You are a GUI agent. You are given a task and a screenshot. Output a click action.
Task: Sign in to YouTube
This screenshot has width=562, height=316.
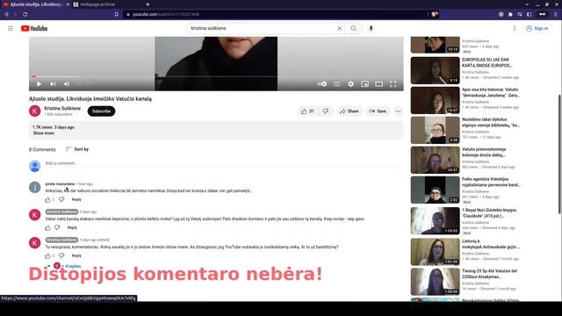(x=537, y=28)
